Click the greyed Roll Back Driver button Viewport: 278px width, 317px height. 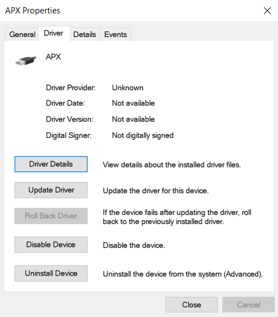pos(51,216)
